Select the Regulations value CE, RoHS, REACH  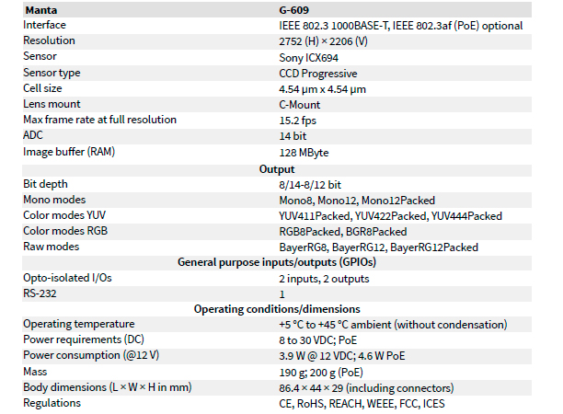tap(362, 404)
